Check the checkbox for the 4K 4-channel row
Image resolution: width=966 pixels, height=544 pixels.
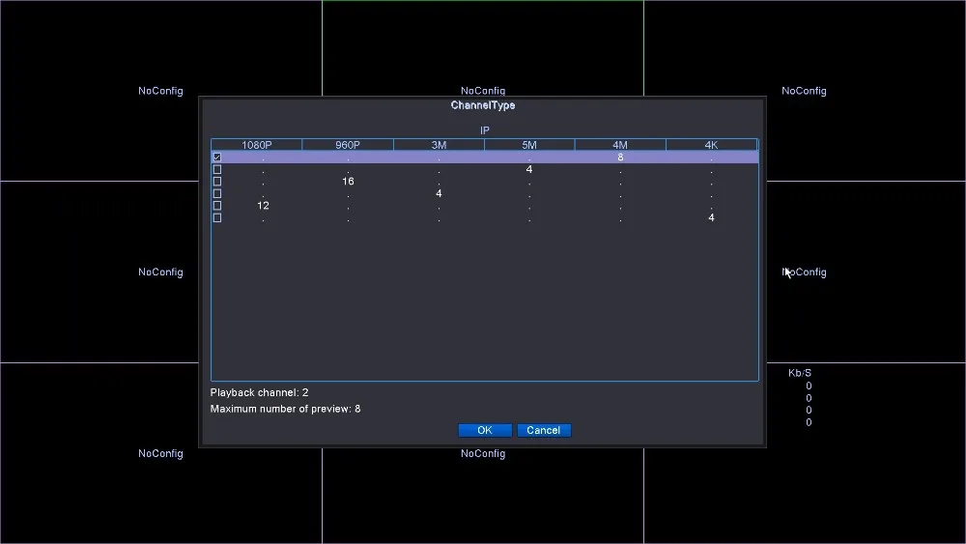(216, 217)
